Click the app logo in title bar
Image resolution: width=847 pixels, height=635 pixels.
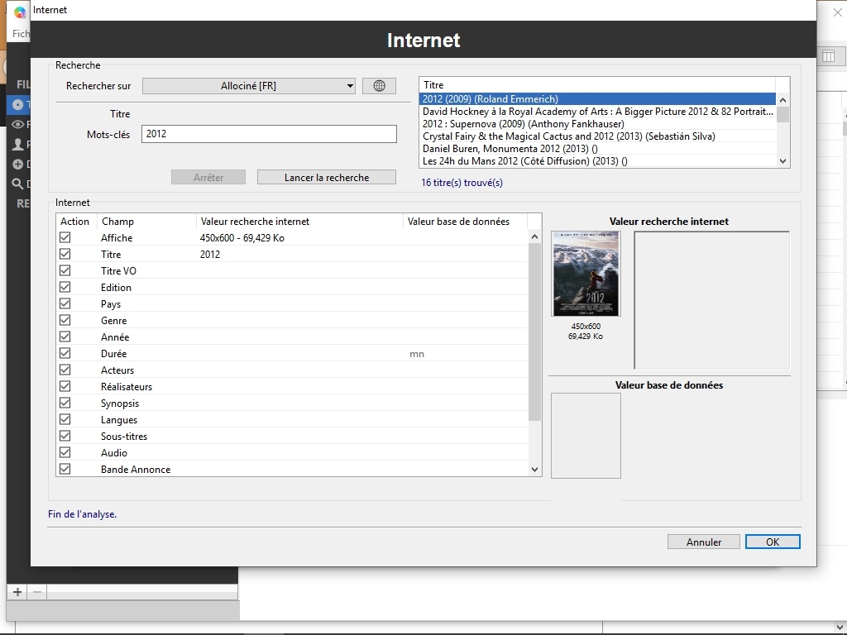point(20,11)
